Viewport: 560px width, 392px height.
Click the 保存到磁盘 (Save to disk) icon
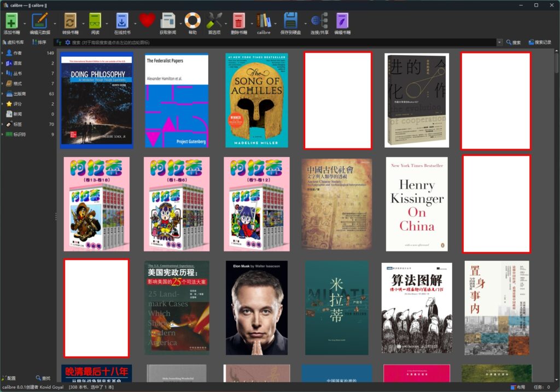pos(290,22)
